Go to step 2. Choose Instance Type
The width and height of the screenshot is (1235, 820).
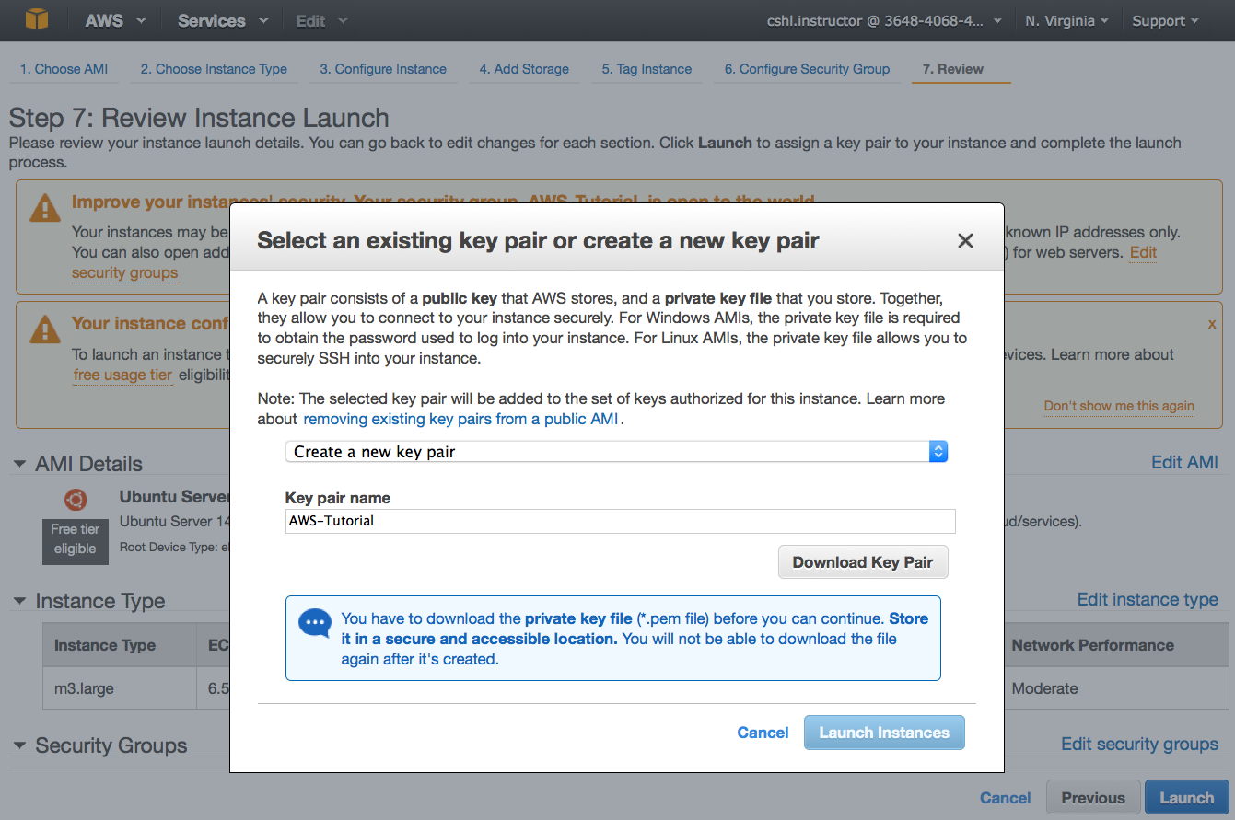(x=214, y=69)
